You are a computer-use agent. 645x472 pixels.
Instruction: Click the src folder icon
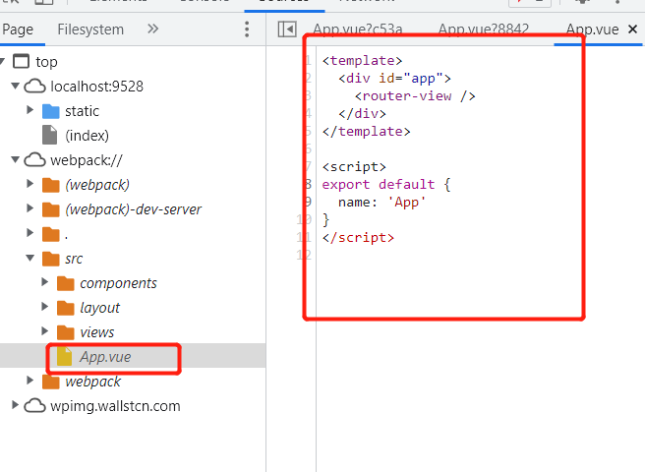pos(50,260)
